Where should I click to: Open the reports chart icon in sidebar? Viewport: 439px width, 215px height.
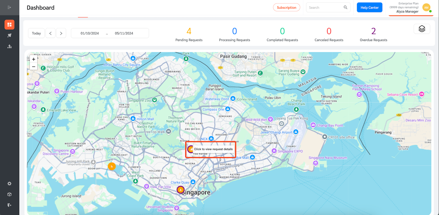[x=9, y=46]
